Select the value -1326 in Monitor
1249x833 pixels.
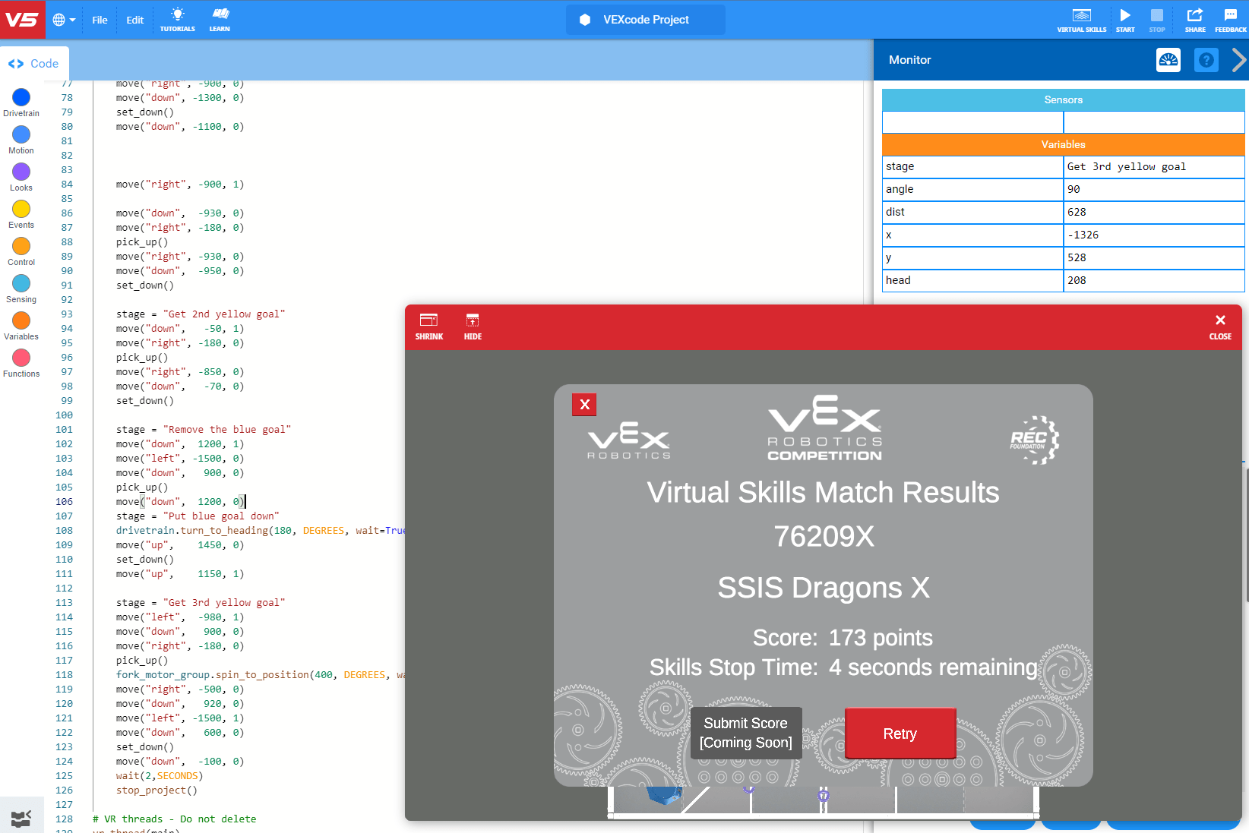coord(1153,235)
